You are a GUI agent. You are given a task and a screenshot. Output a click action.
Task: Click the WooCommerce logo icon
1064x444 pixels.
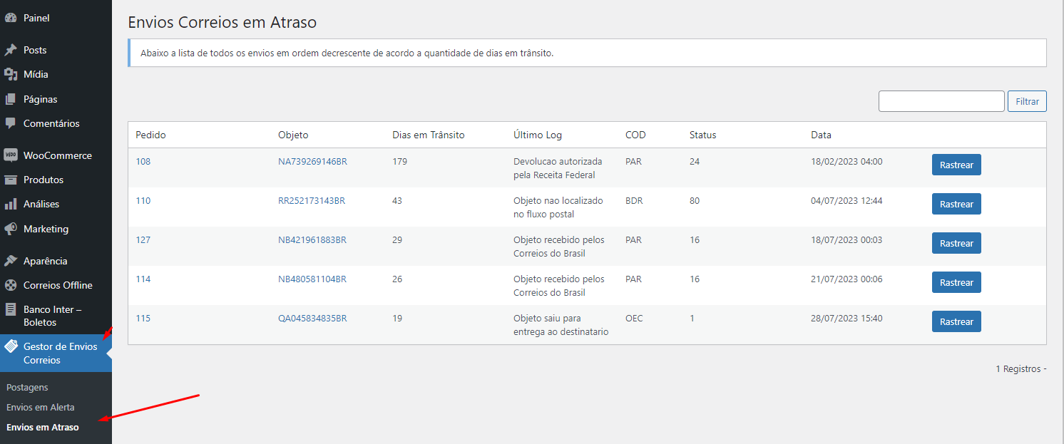(11, 155)
